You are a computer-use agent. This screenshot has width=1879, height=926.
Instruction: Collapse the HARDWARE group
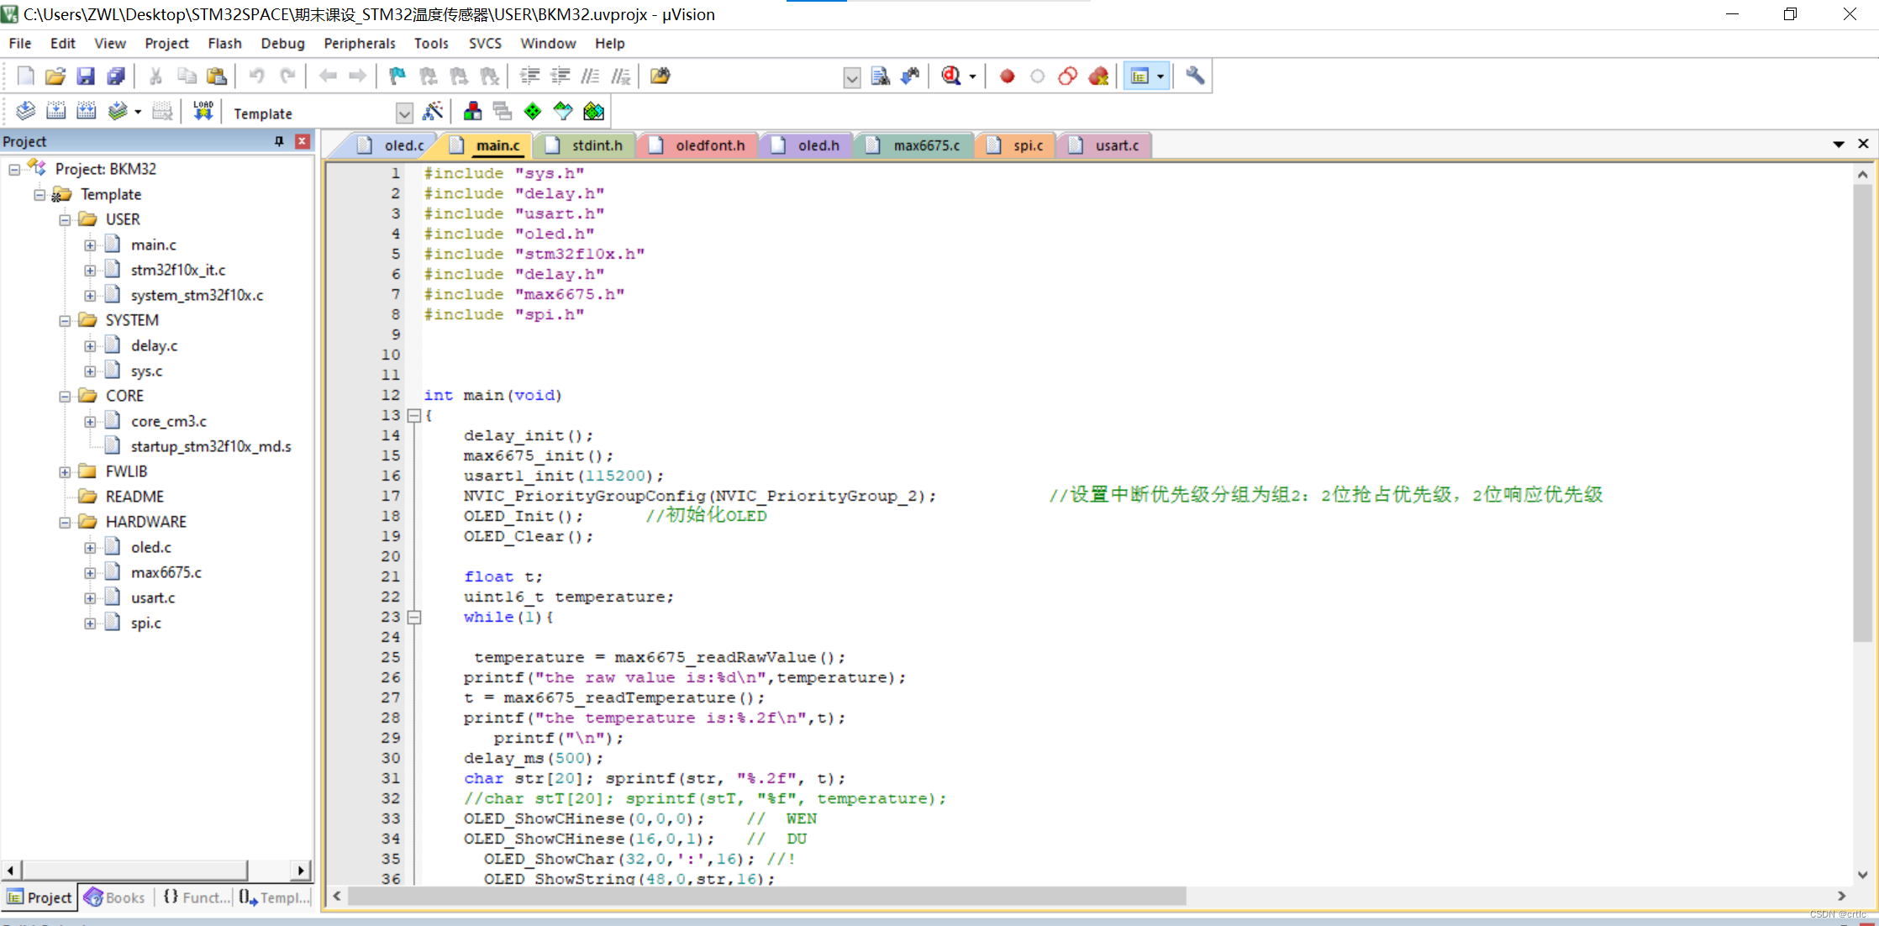tap(66, 522)
